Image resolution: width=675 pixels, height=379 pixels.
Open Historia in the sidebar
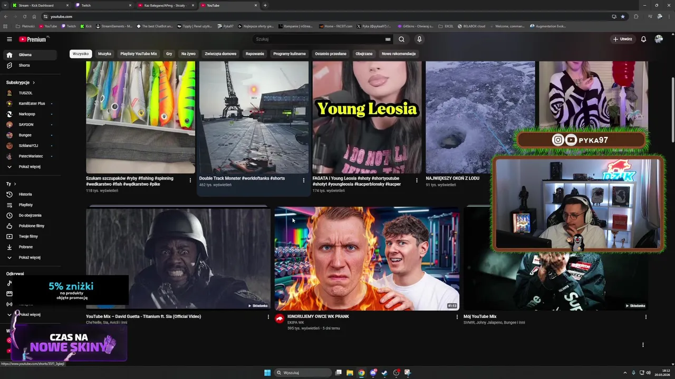coord(30,194)
